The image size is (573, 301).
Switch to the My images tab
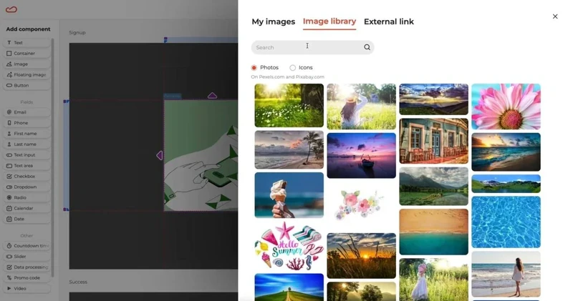[x=274, y=21]
